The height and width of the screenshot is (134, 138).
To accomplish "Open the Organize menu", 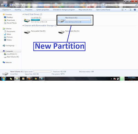I will pos(7,10).
